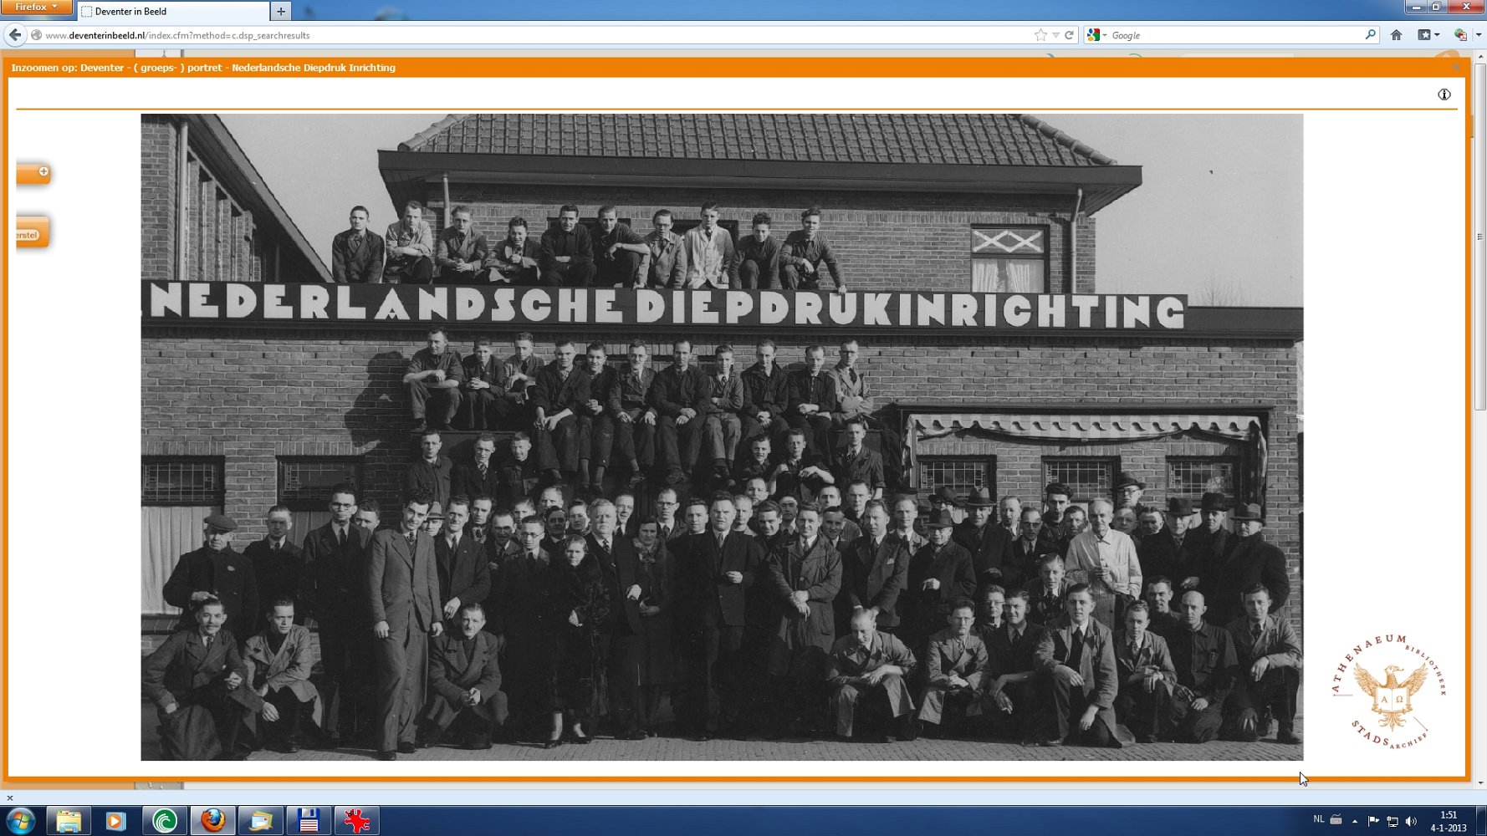The image size is (1487, 836).
Task: Click the keyboard tray icon
Action: tap(1336, 820)
